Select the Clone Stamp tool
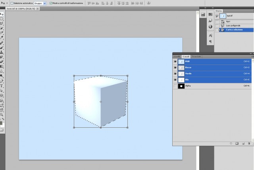 coord(2,52)
